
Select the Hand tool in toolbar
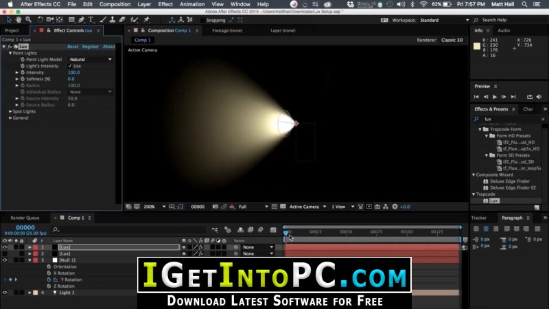click(19, 20)
